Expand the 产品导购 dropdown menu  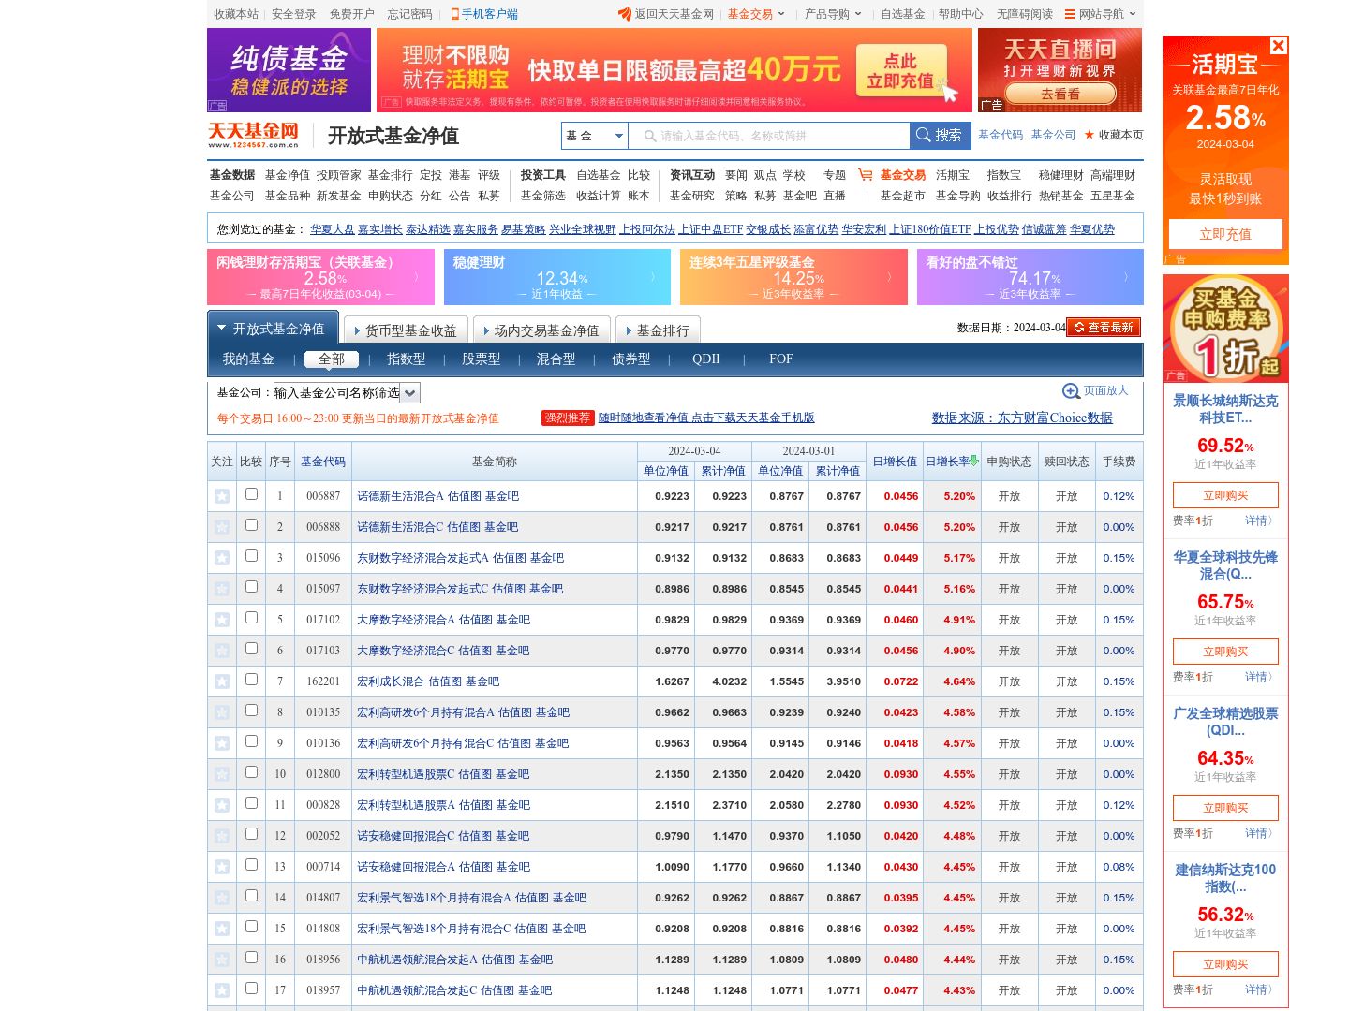click(x=833, y=14)
